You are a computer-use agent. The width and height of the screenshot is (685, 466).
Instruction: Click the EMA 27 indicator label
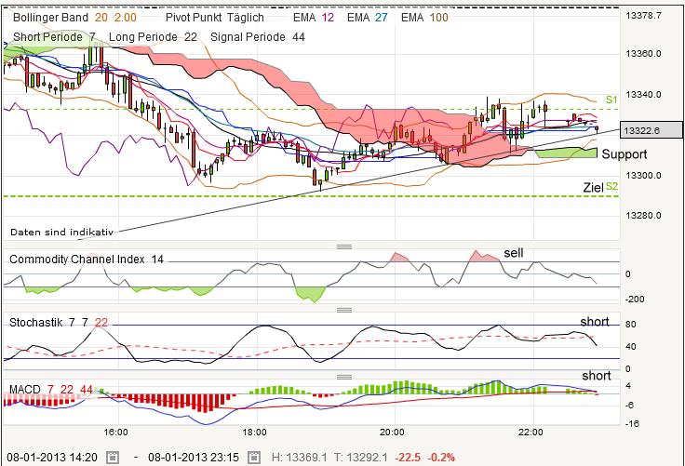368,18
